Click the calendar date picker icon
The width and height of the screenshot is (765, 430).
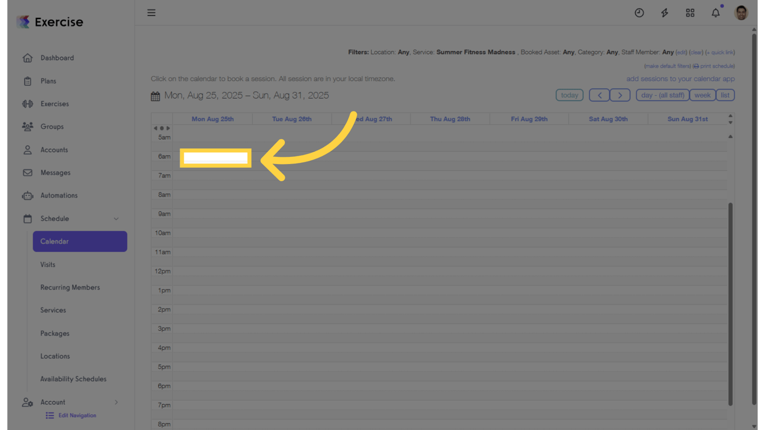[x=155, y=96]
